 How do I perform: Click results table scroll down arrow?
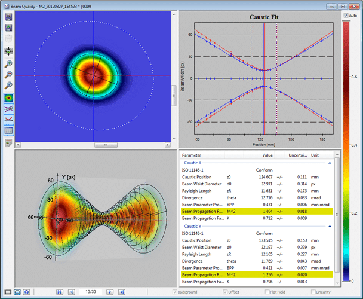coord(337,283)
